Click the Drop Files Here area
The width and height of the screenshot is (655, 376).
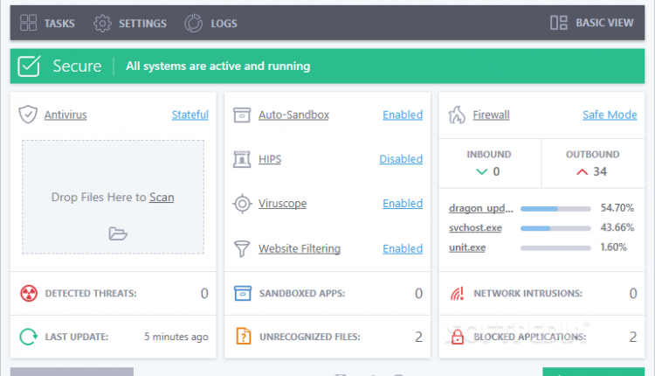click(114, 197)
